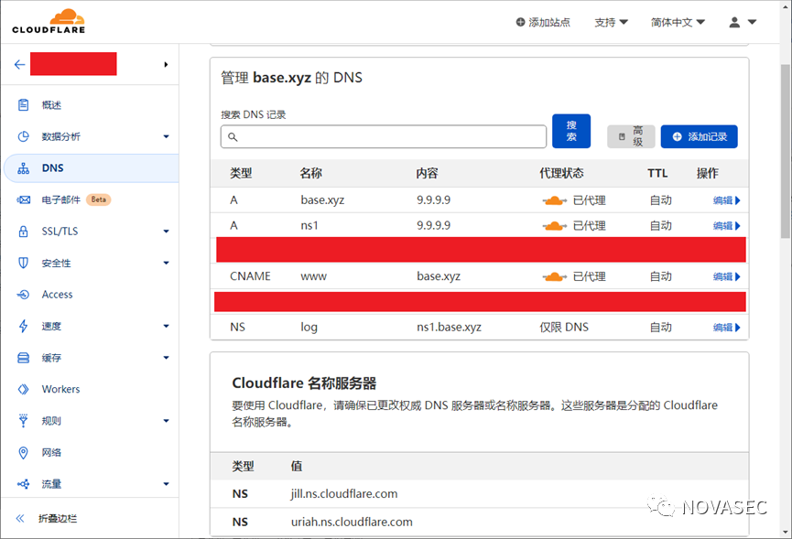Toggle the proxy cloud for base.xyz A record

[554, 200]
